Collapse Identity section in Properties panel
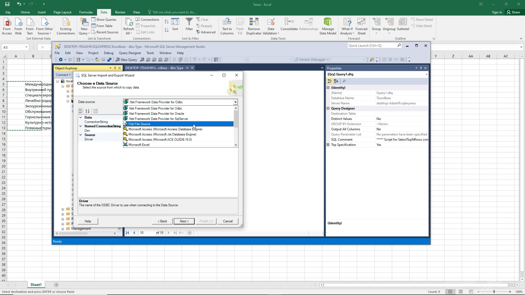Screen dimensions: 525x295 [328, 88]
